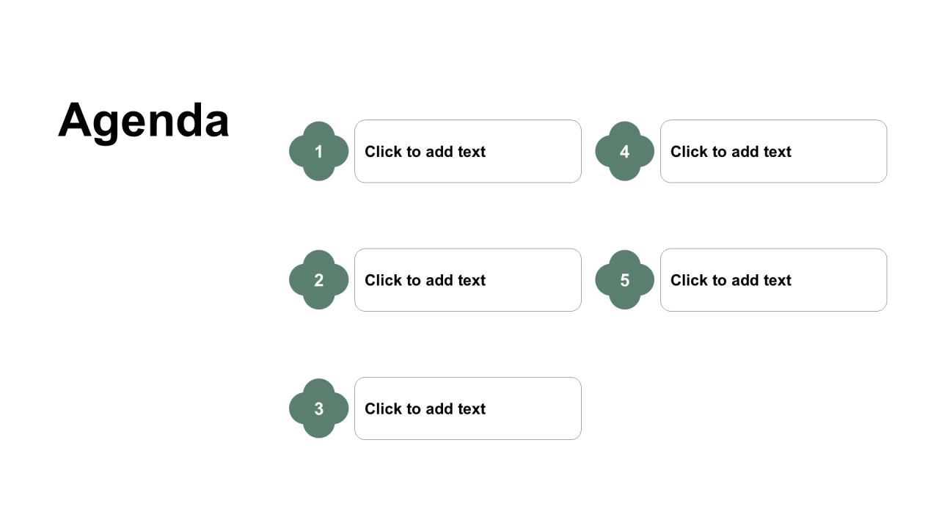Click the white numeral 3 inside its badge
This screenshot has width=939, height=528.
(x=318, y=409)
